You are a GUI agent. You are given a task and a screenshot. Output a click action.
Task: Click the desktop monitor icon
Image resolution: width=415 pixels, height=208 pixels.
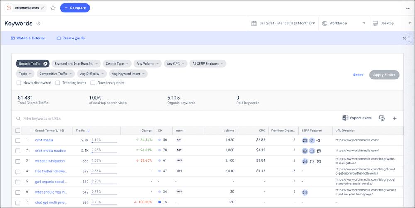point(375,23)
